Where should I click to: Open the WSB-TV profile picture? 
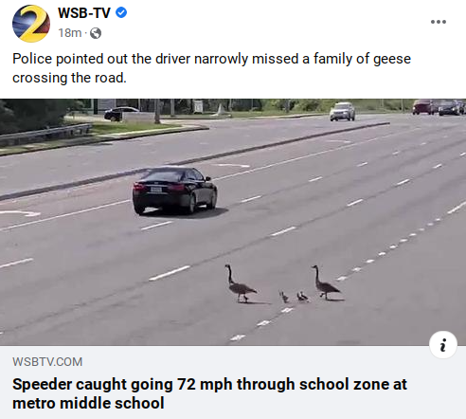coord(31,23)
